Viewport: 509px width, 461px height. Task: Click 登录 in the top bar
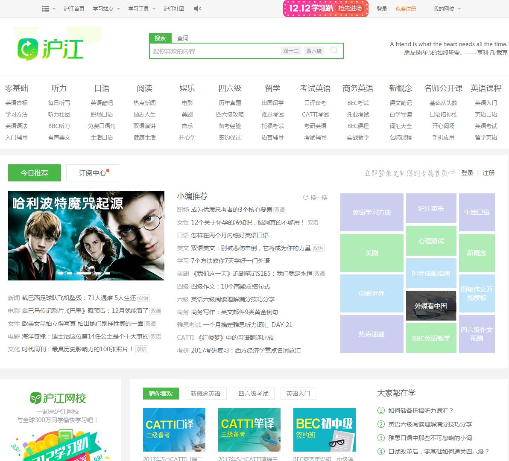(382, 9)
